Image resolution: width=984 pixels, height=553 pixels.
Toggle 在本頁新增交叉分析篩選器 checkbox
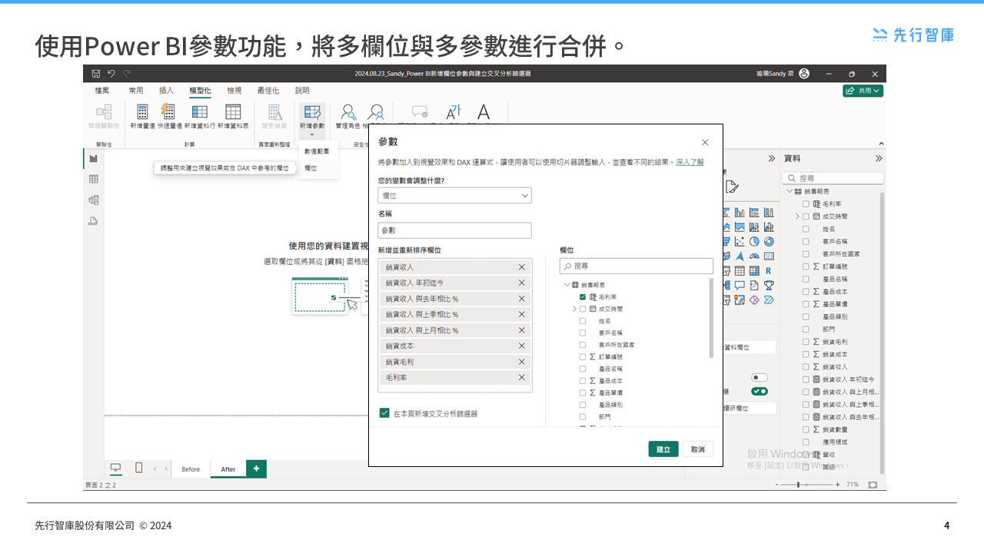(x=384, y=413)
